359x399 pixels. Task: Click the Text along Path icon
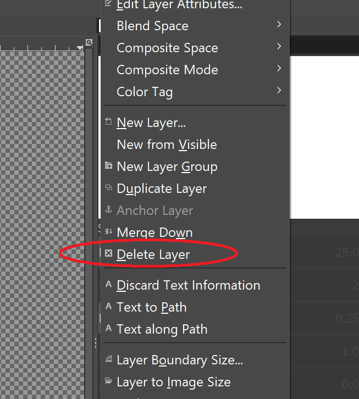[108, 329]
